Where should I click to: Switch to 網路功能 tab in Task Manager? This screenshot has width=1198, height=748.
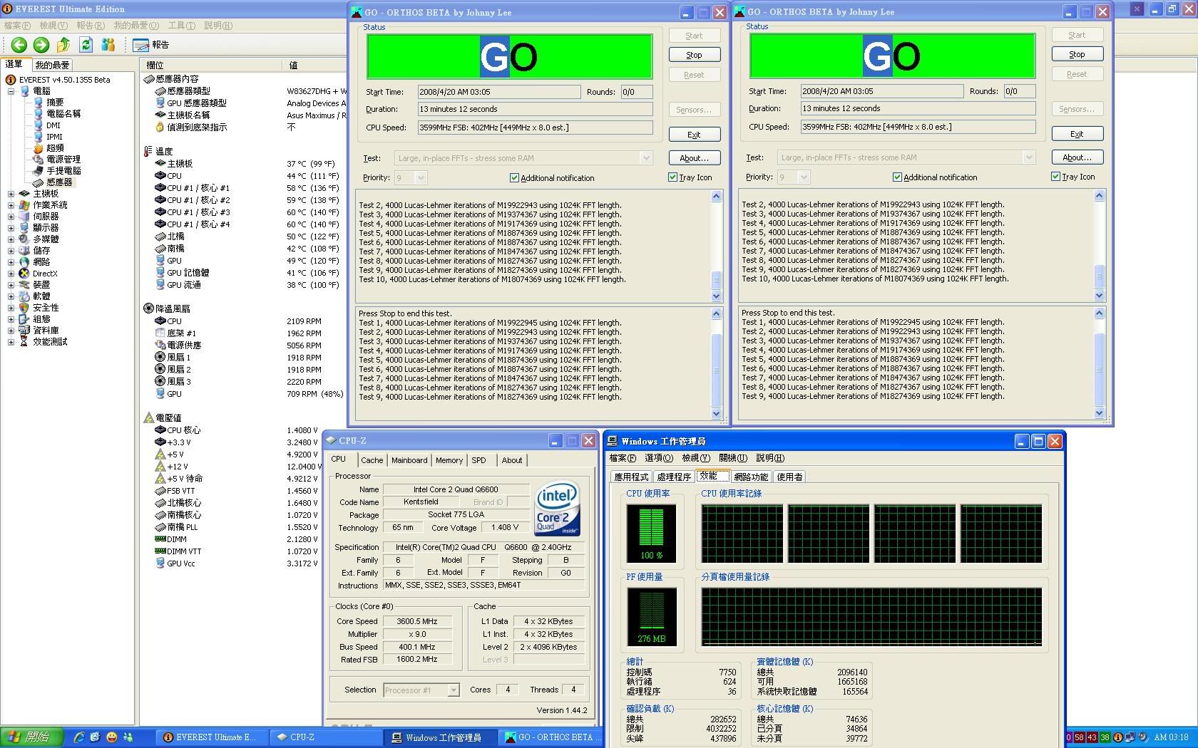click(751, 477)
